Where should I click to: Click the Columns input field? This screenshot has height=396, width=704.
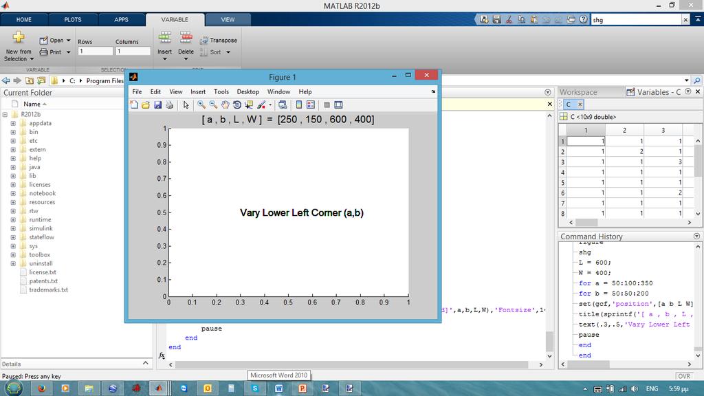coord(133,51)
